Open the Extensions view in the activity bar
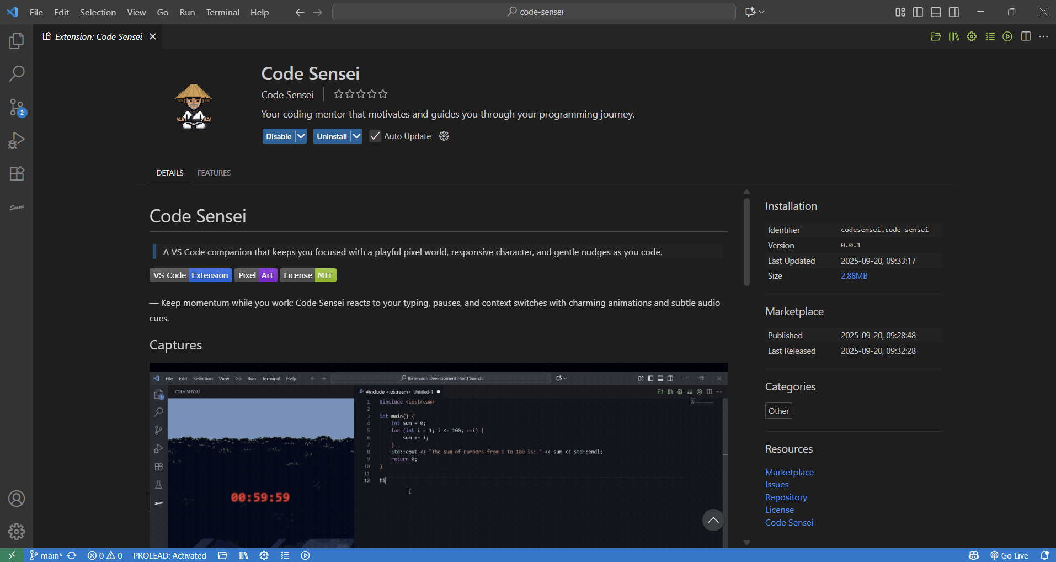This screenshot has width=1056, height=562. [17, 173]
